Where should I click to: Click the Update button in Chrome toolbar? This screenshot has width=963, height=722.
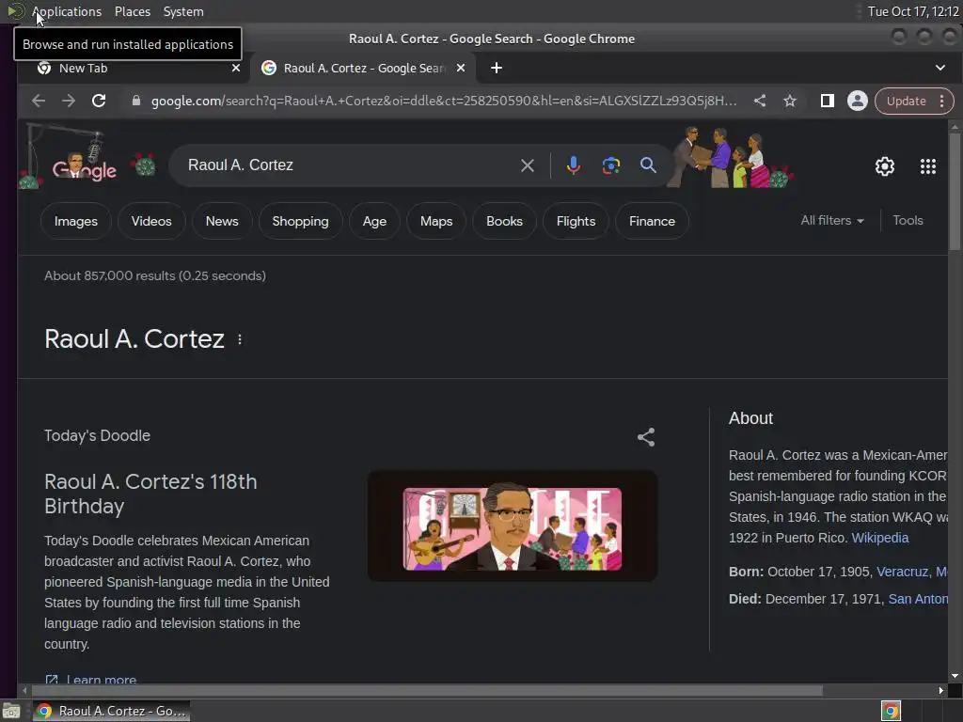tap(906, 102)
